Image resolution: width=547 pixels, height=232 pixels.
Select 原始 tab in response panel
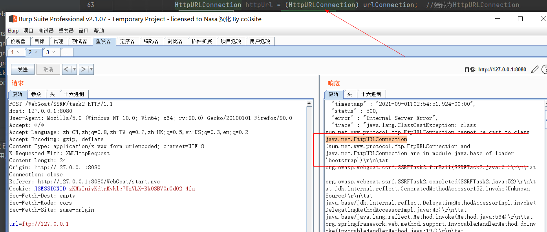tap(333, 94)
